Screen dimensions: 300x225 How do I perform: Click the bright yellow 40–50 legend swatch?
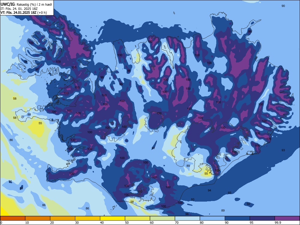tap(112, 218)
